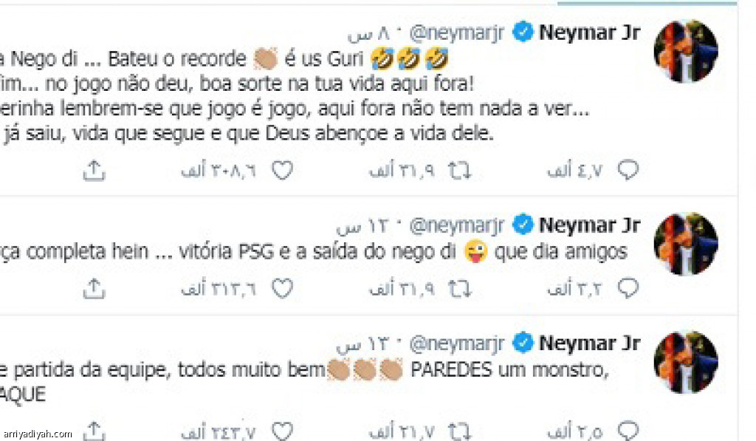Open Neymar Jr avatar on second tweet
This screenshot has height=441, width=756.
point(686,244)
